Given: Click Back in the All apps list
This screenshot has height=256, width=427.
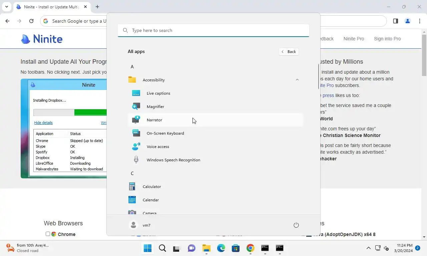Looking at the screenshot, I should [x=289, y=52].
